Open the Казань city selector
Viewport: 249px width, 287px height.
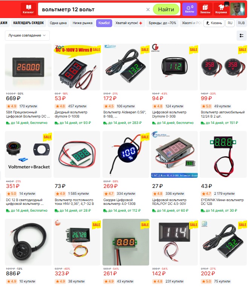pos(214,23)
